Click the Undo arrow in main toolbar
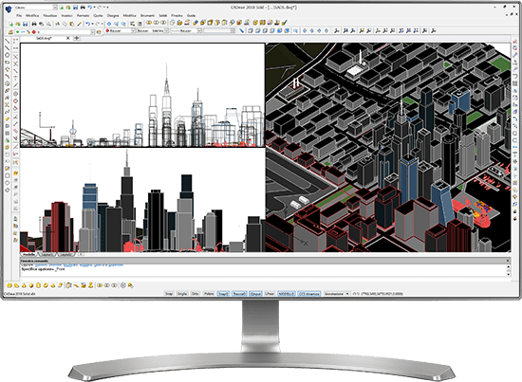This screenshot has width=522, height=382. pyautogui.click(x=87, y=24)
